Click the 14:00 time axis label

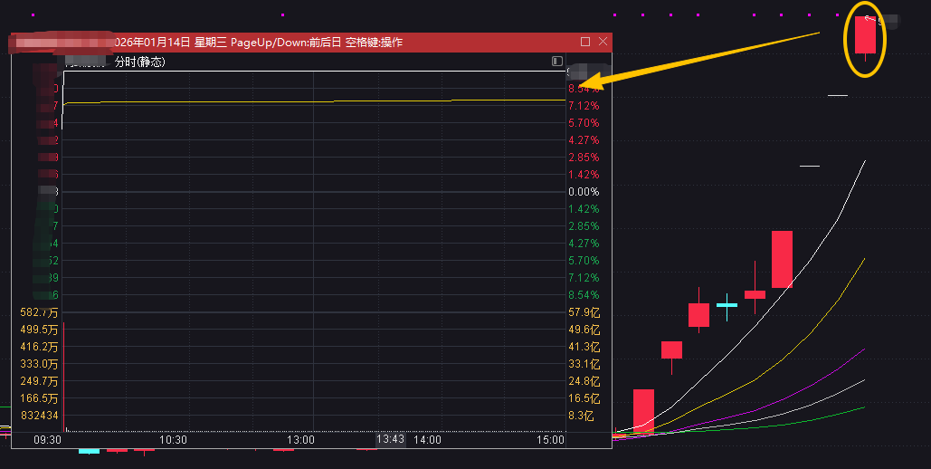point(427,440)
